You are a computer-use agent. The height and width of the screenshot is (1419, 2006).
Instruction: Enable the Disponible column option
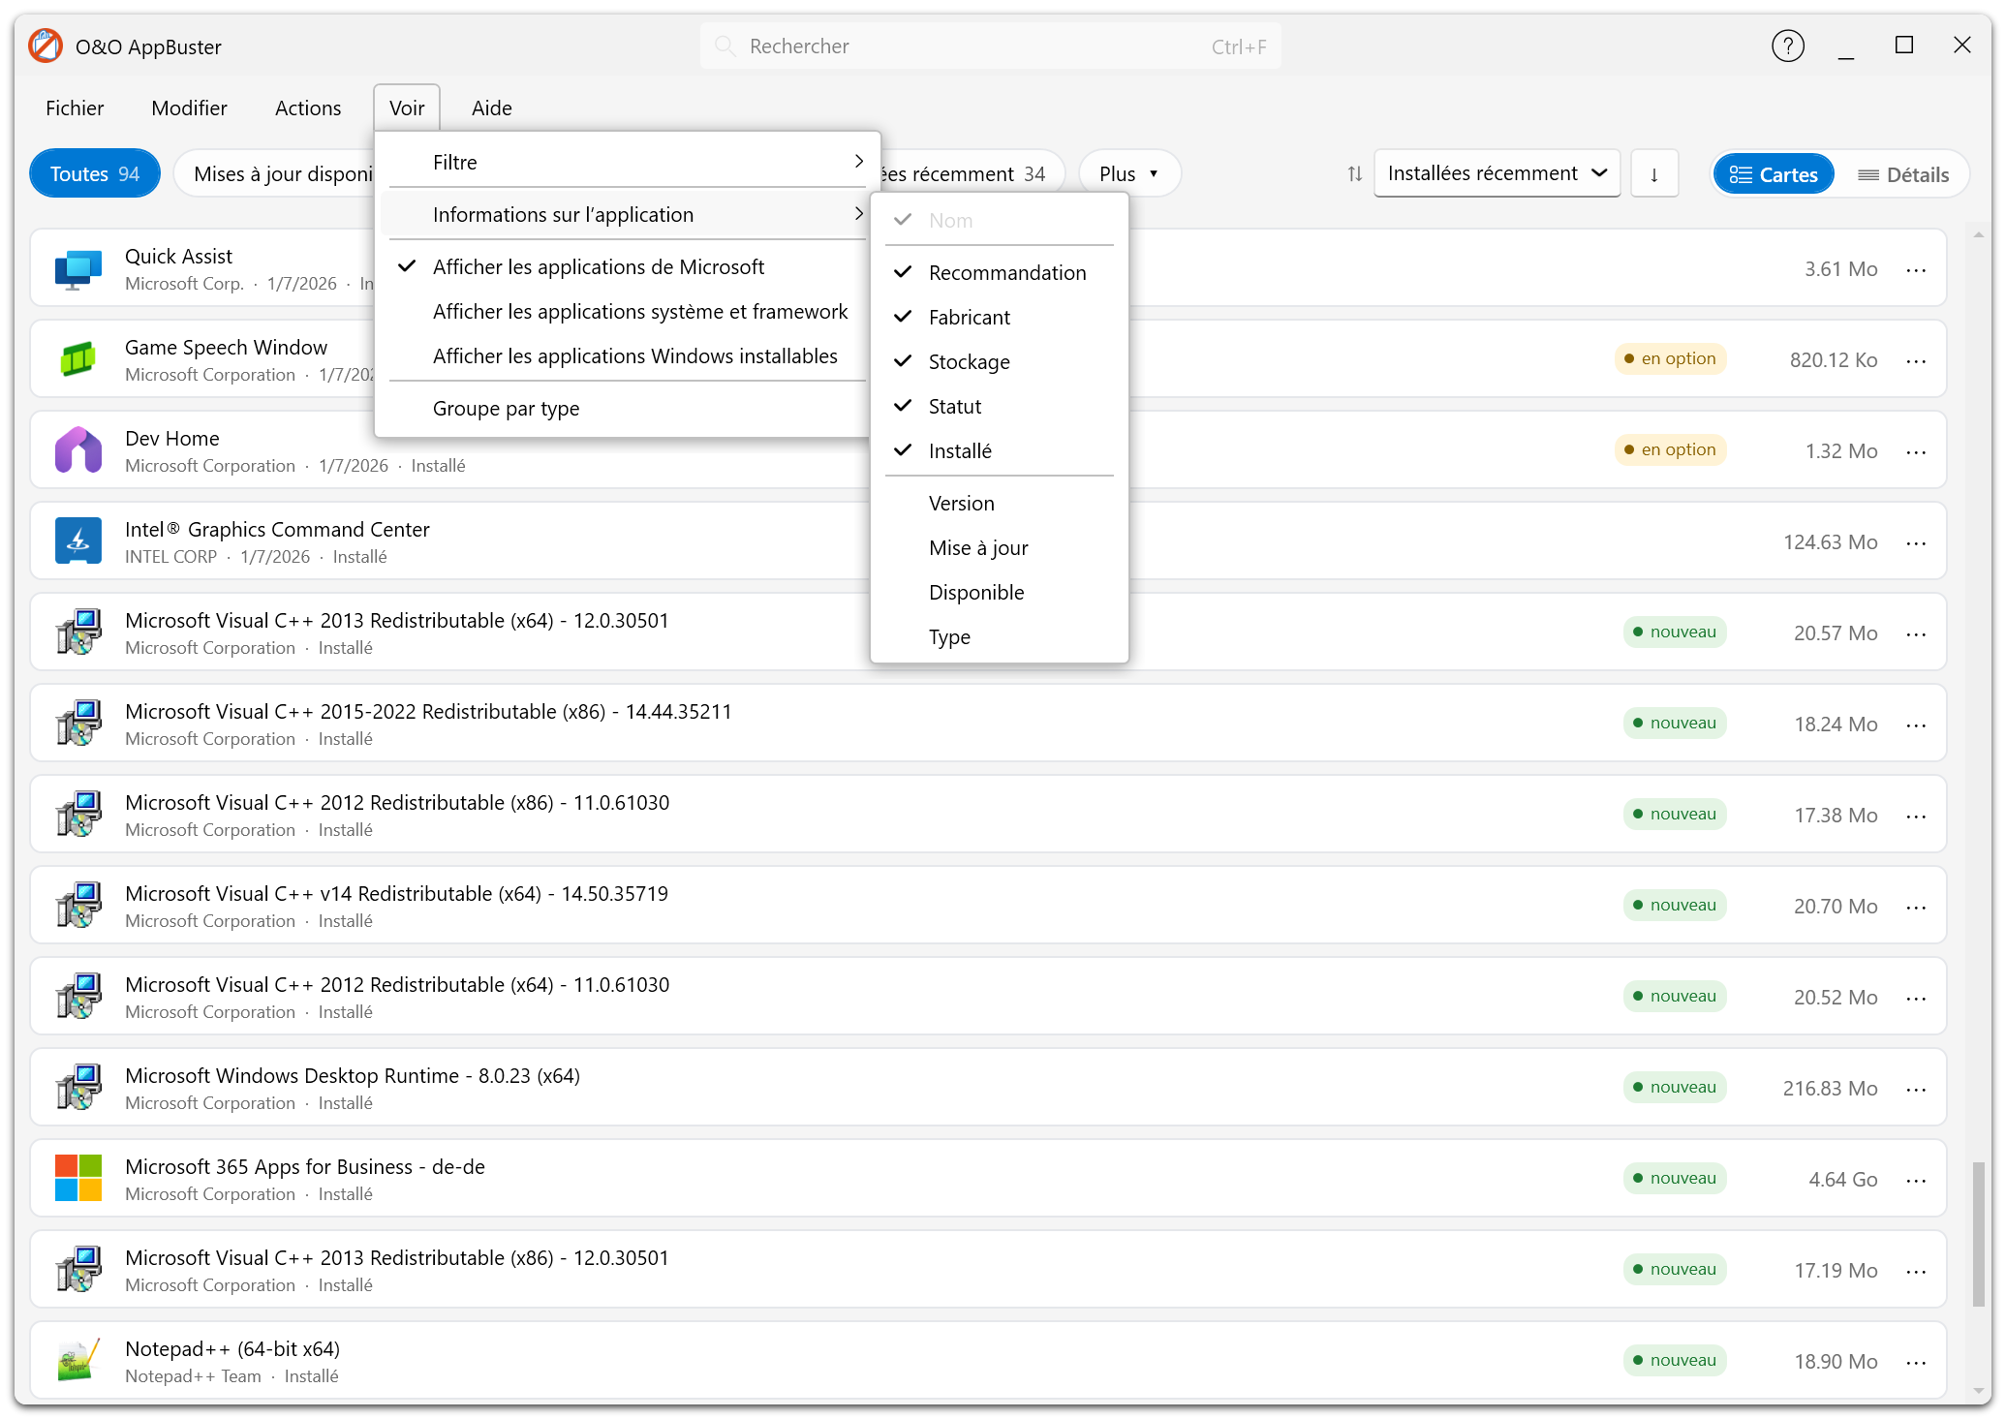pos(999,593)
